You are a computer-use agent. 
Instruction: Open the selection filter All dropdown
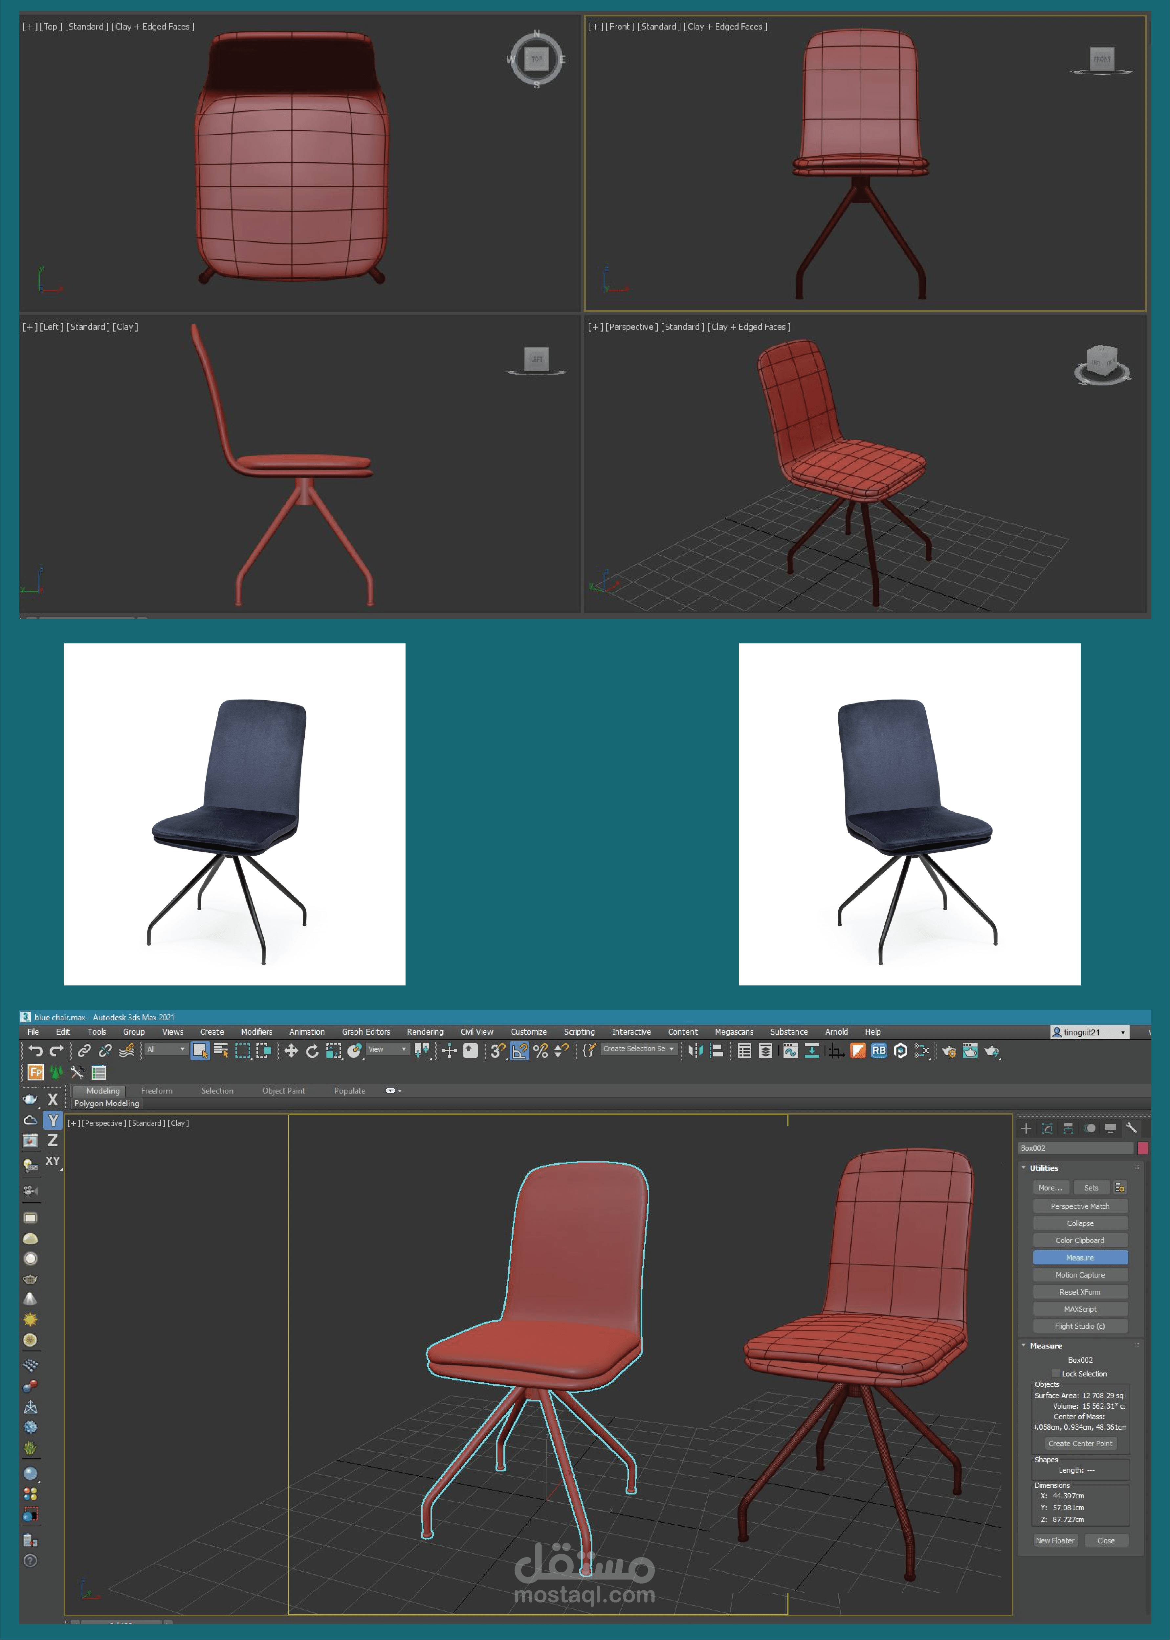[x=166, y=1049]
